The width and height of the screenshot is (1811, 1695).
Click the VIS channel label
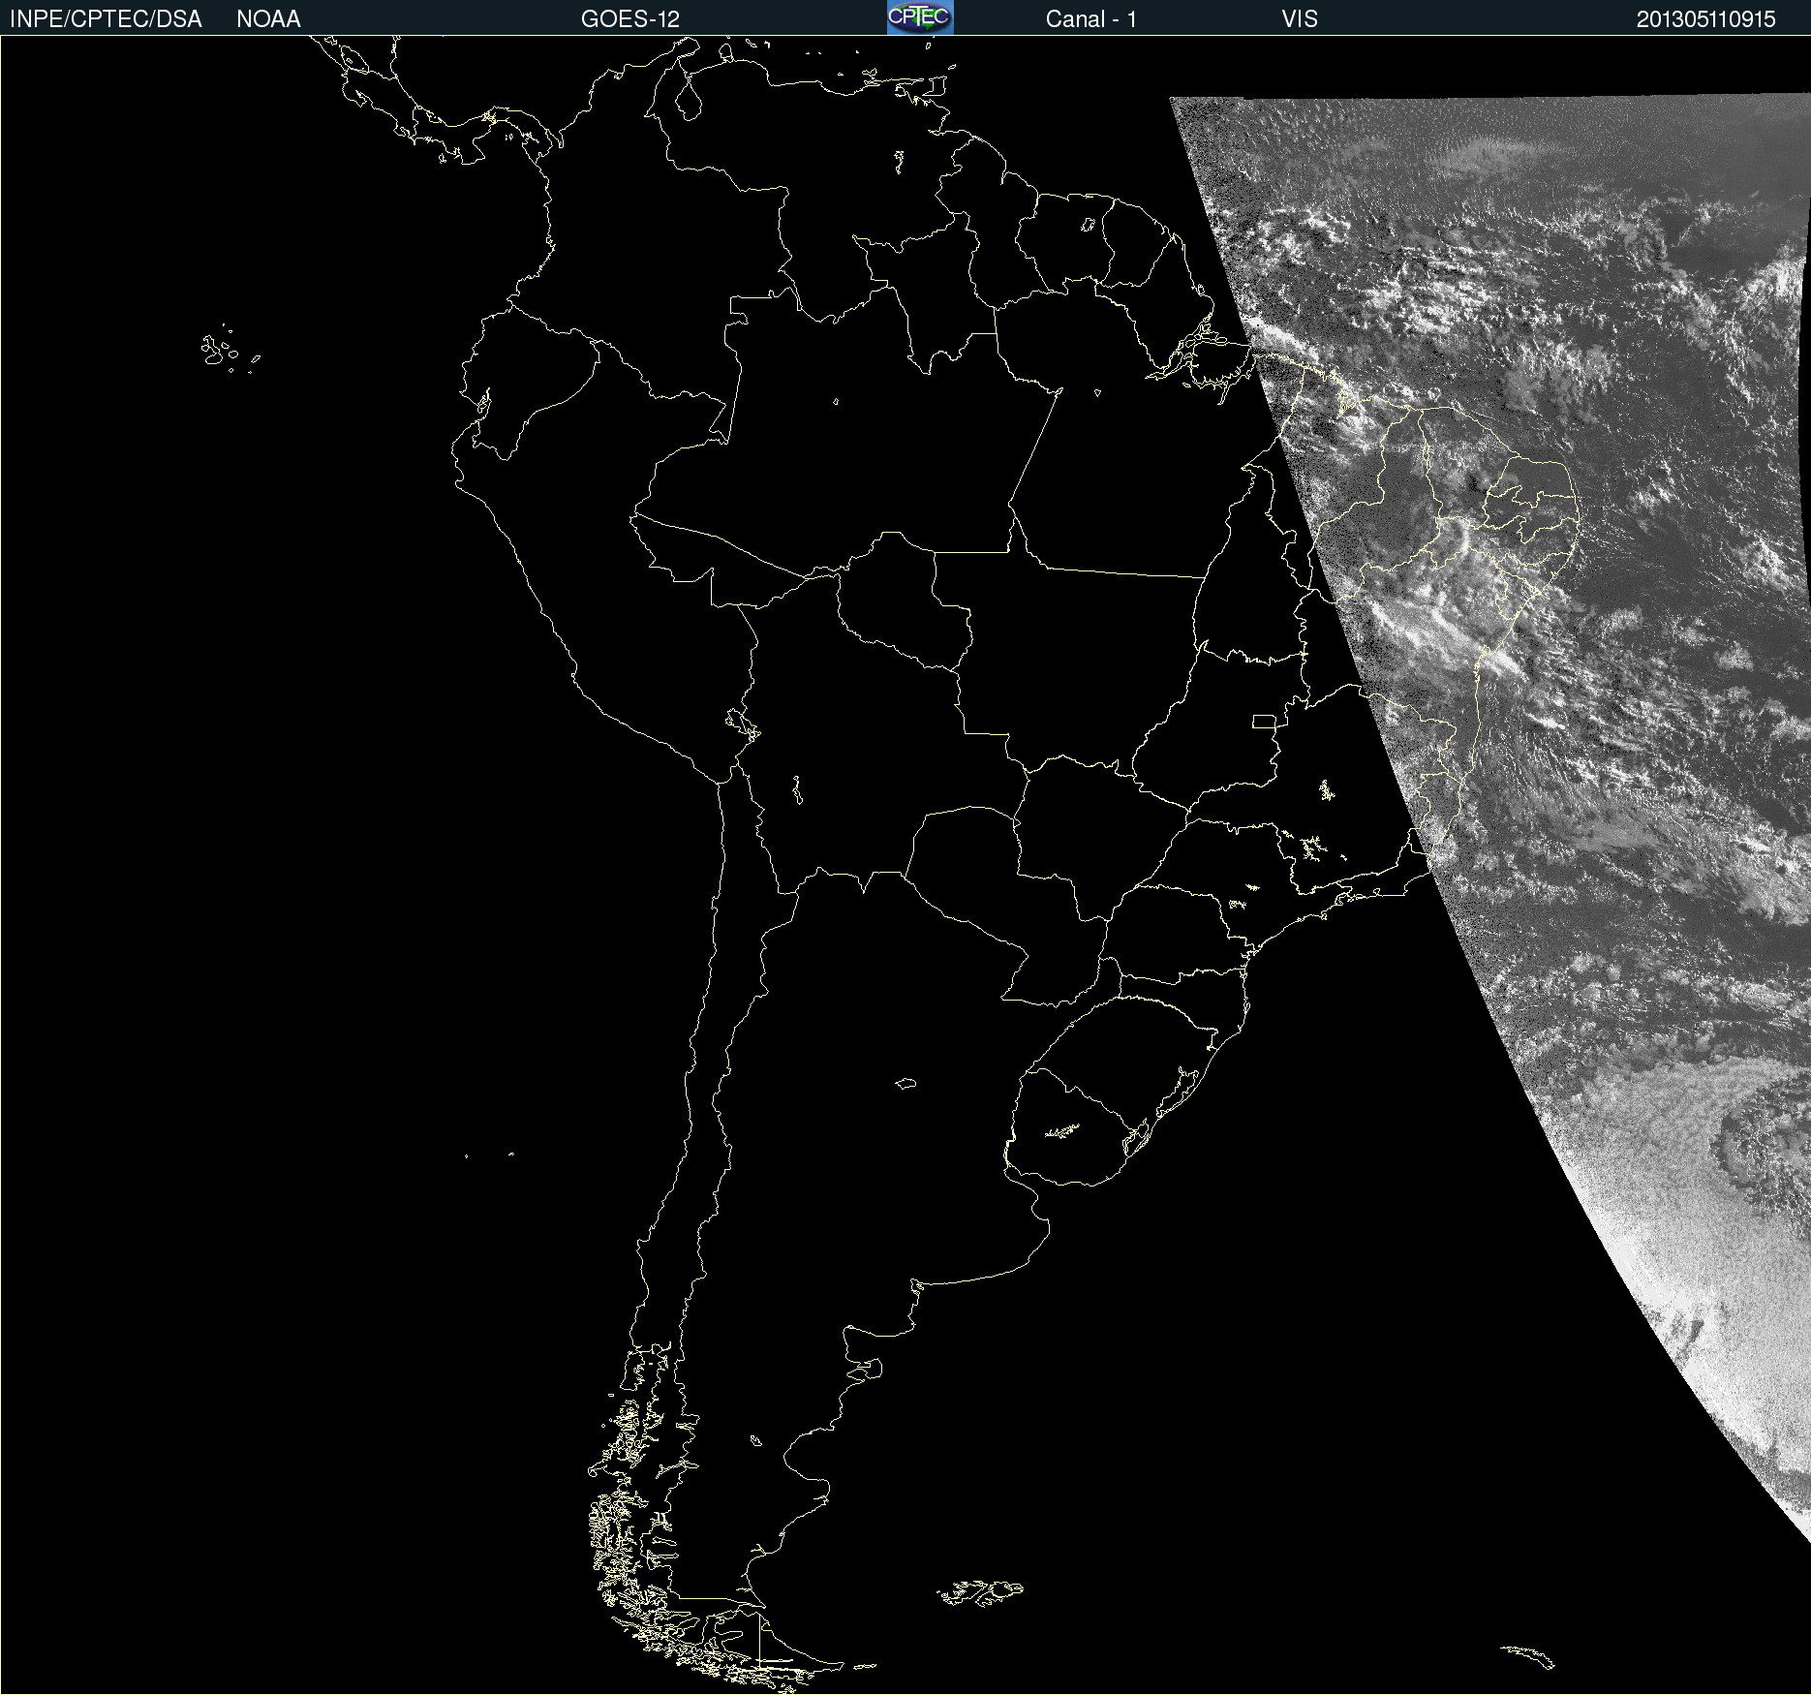(1300, 19)
